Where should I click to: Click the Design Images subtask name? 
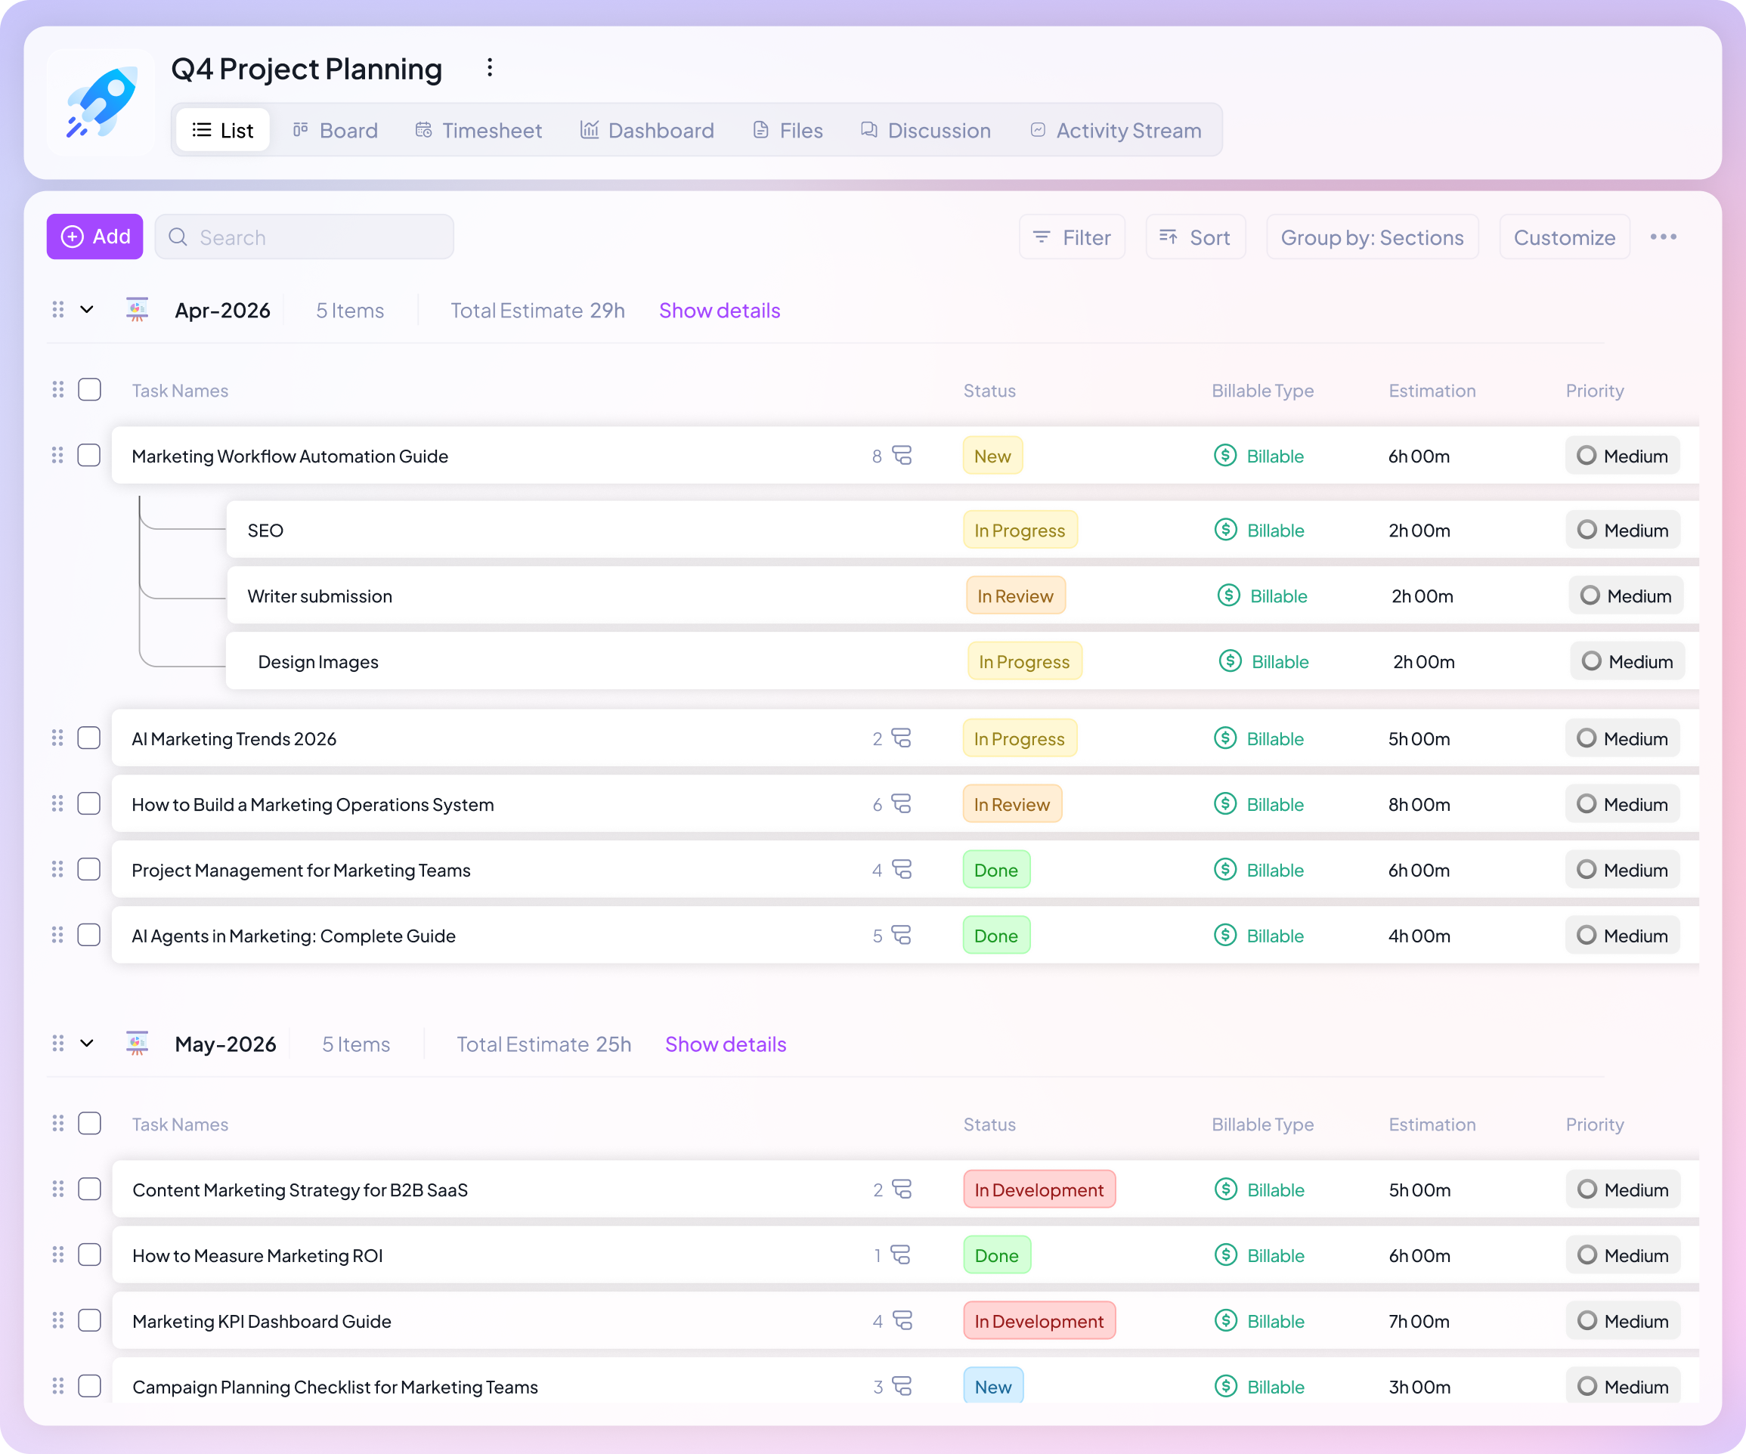click(317, 662)
